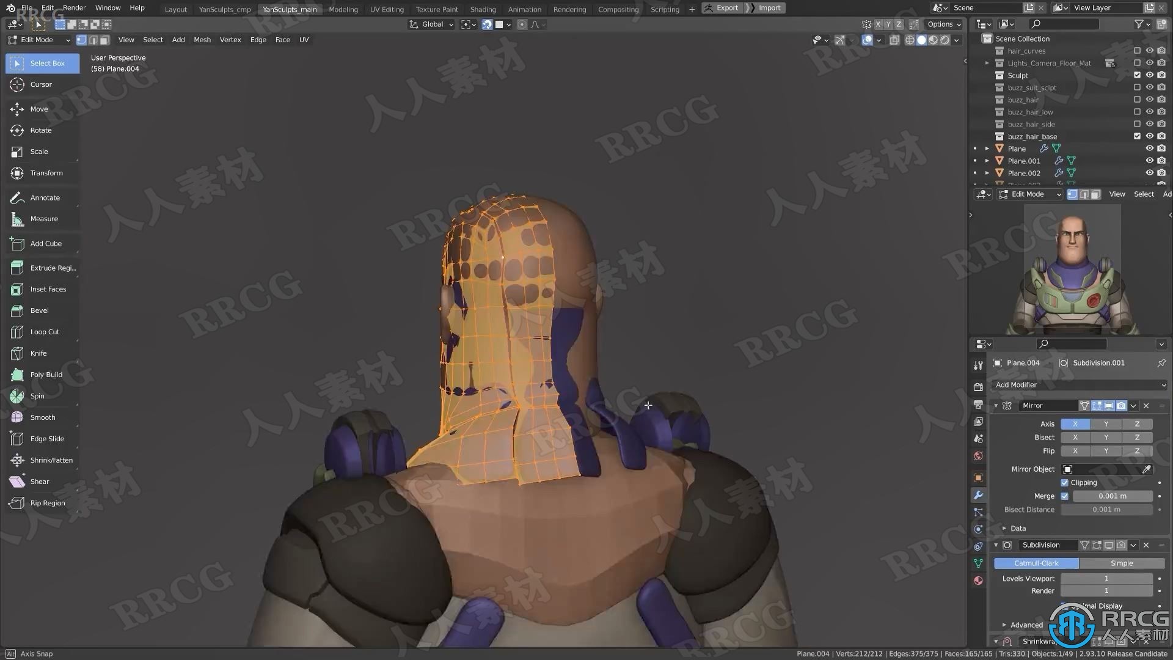This screenshot has height=660, width=1173.
Task: Open the Global orientation dropdown
Action: coord(432,24)
